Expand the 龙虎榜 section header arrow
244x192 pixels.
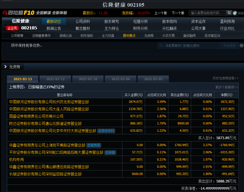tap(5, 67)
